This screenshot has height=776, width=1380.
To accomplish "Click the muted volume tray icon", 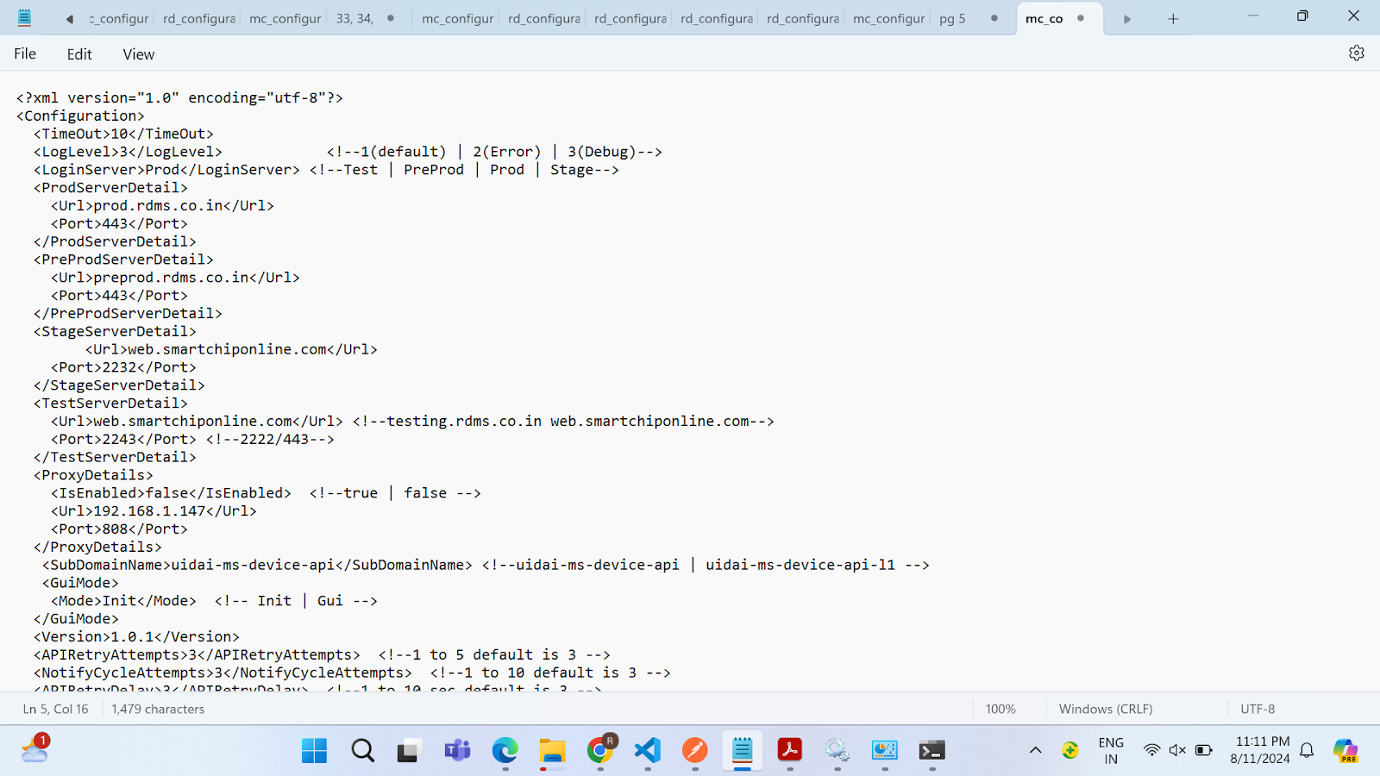I will point(1177,750).
